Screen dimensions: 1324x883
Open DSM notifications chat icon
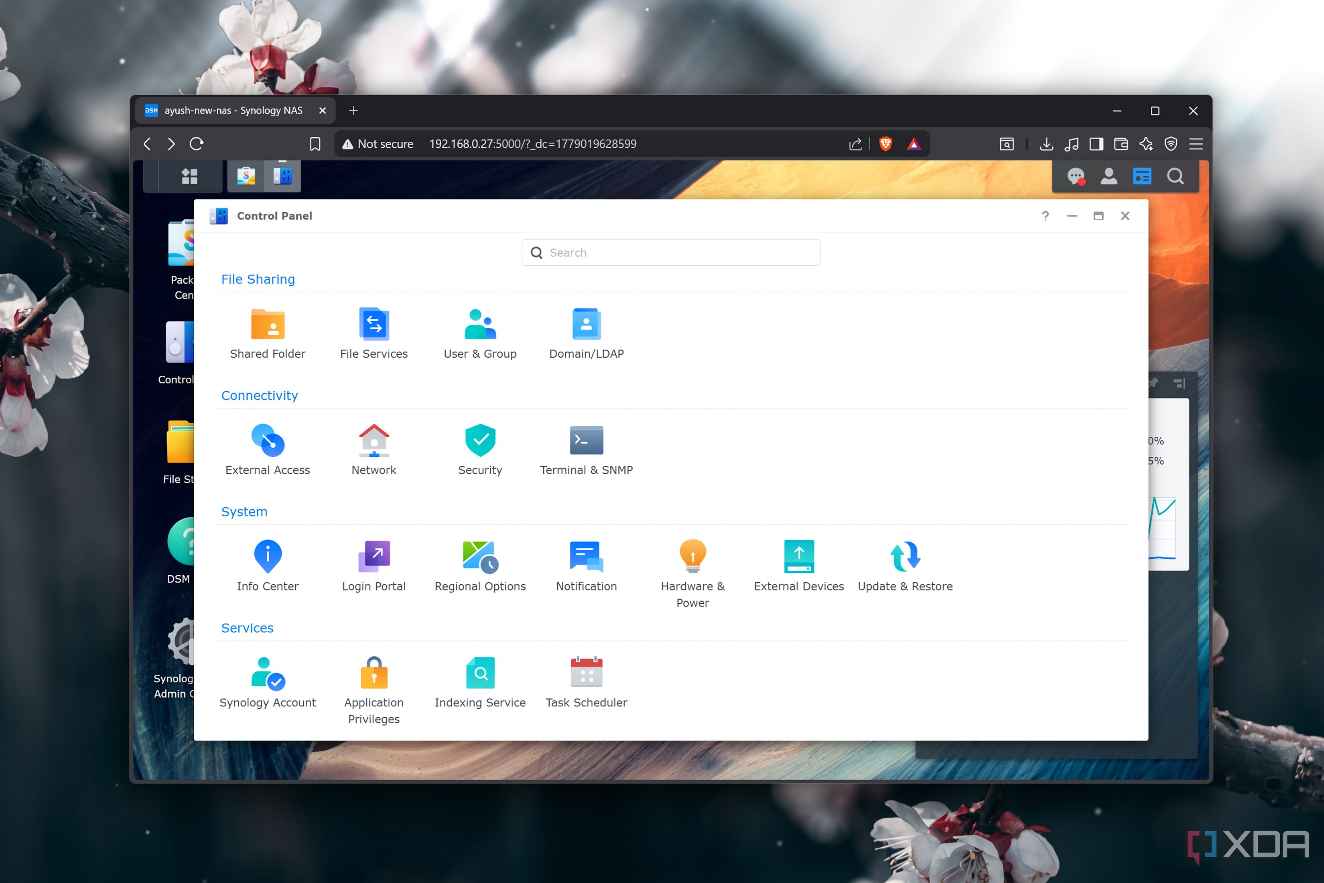coord(1076,177)
